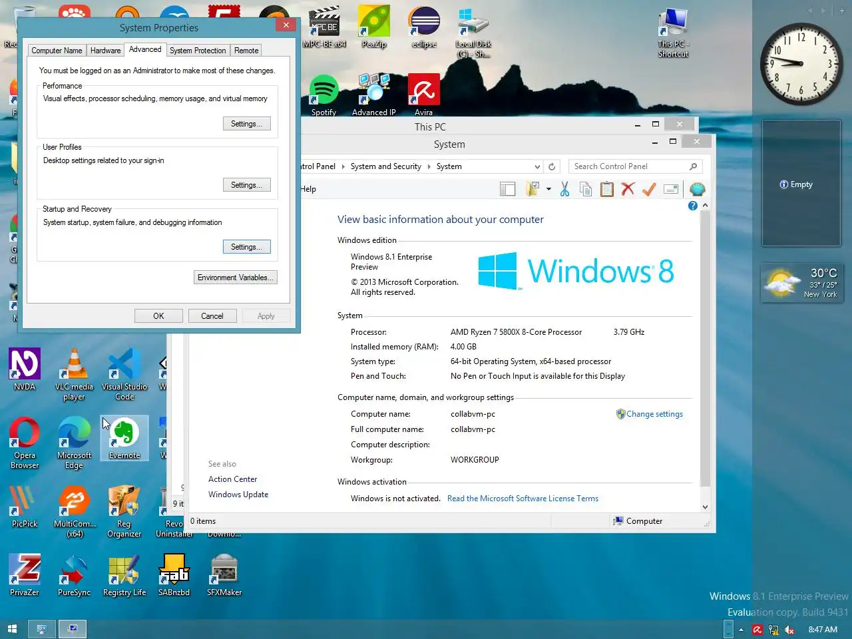Open the eclipse desktop shortcut
This screenshot has width=852, height=639.
(x=424, y=27)
